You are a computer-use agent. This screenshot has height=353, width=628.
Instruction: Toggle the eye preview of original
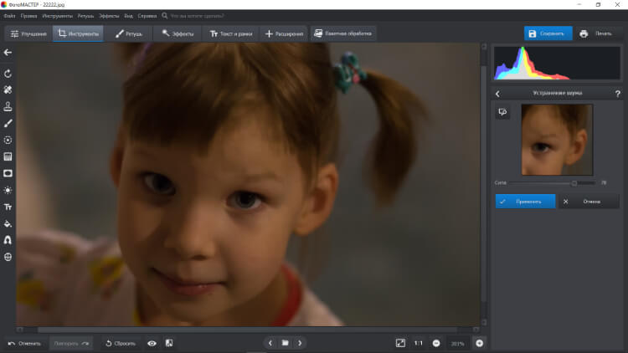152,343
